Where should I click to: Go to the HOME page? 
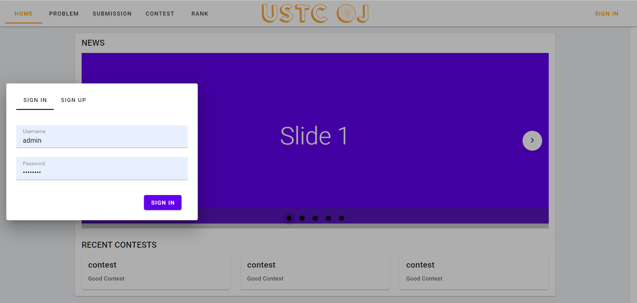point(24,14)
